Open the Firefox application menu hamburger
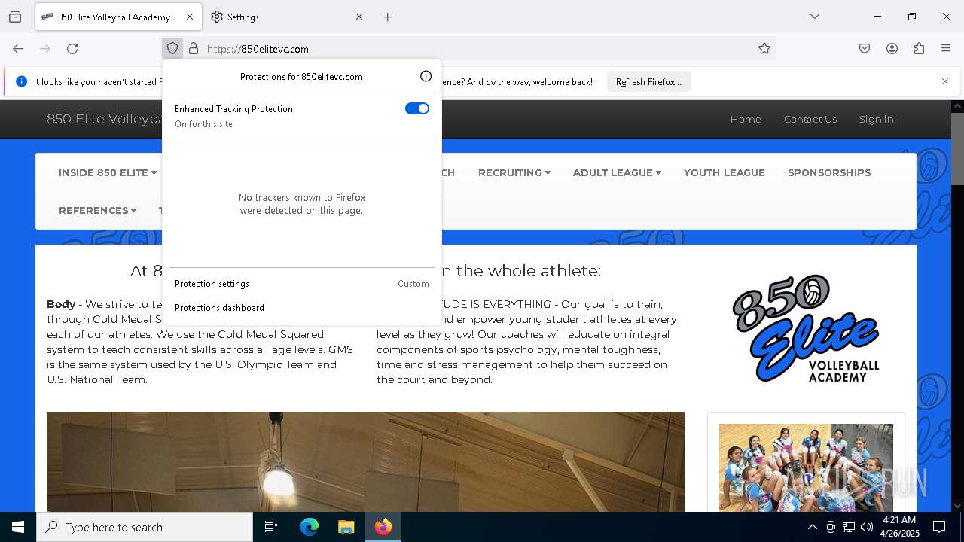The height and width of the screenshot is (542, 964). [x=946, y=48]
